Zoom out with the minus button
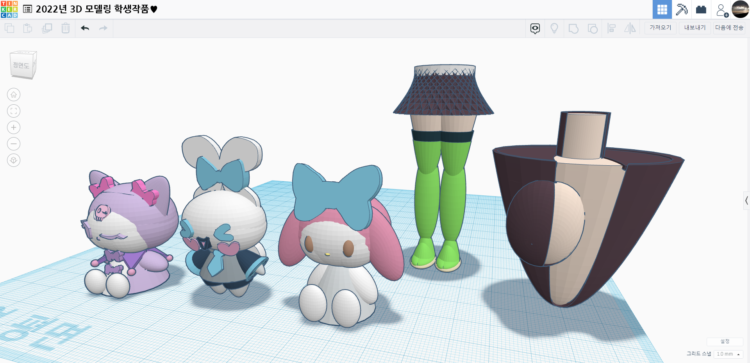Image resolution: width=750 pixels, height=363 pixels. pyautogui.click(x=14, y=144)
